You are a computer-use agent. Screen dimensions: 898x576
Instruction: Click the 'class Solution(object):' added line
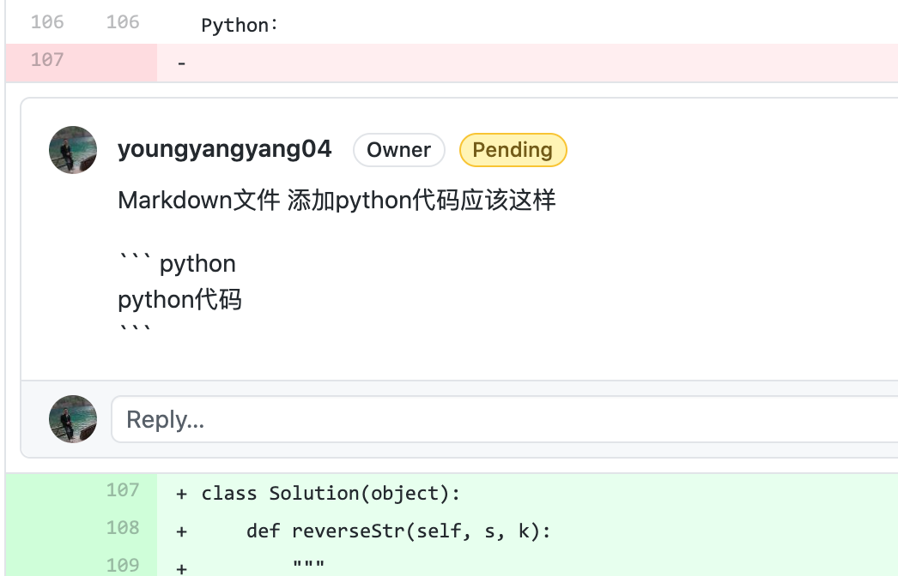pos(331,493)
